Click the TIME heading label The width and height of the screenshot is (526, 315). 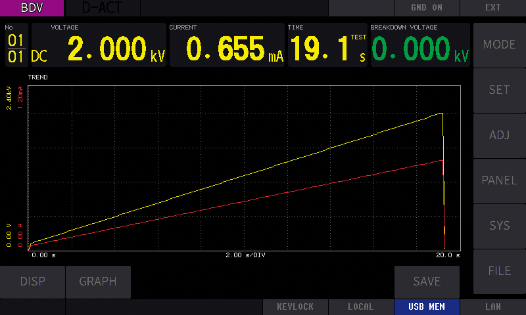[295, 28]
